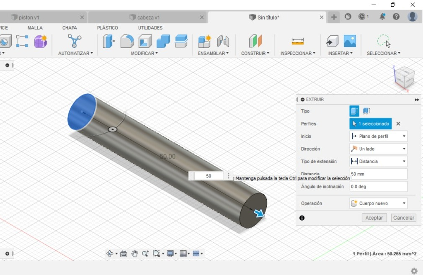Click the info icon in Extruir dialog

(x=302, y=218)
